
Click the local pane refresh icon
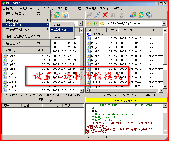[57, 15]
